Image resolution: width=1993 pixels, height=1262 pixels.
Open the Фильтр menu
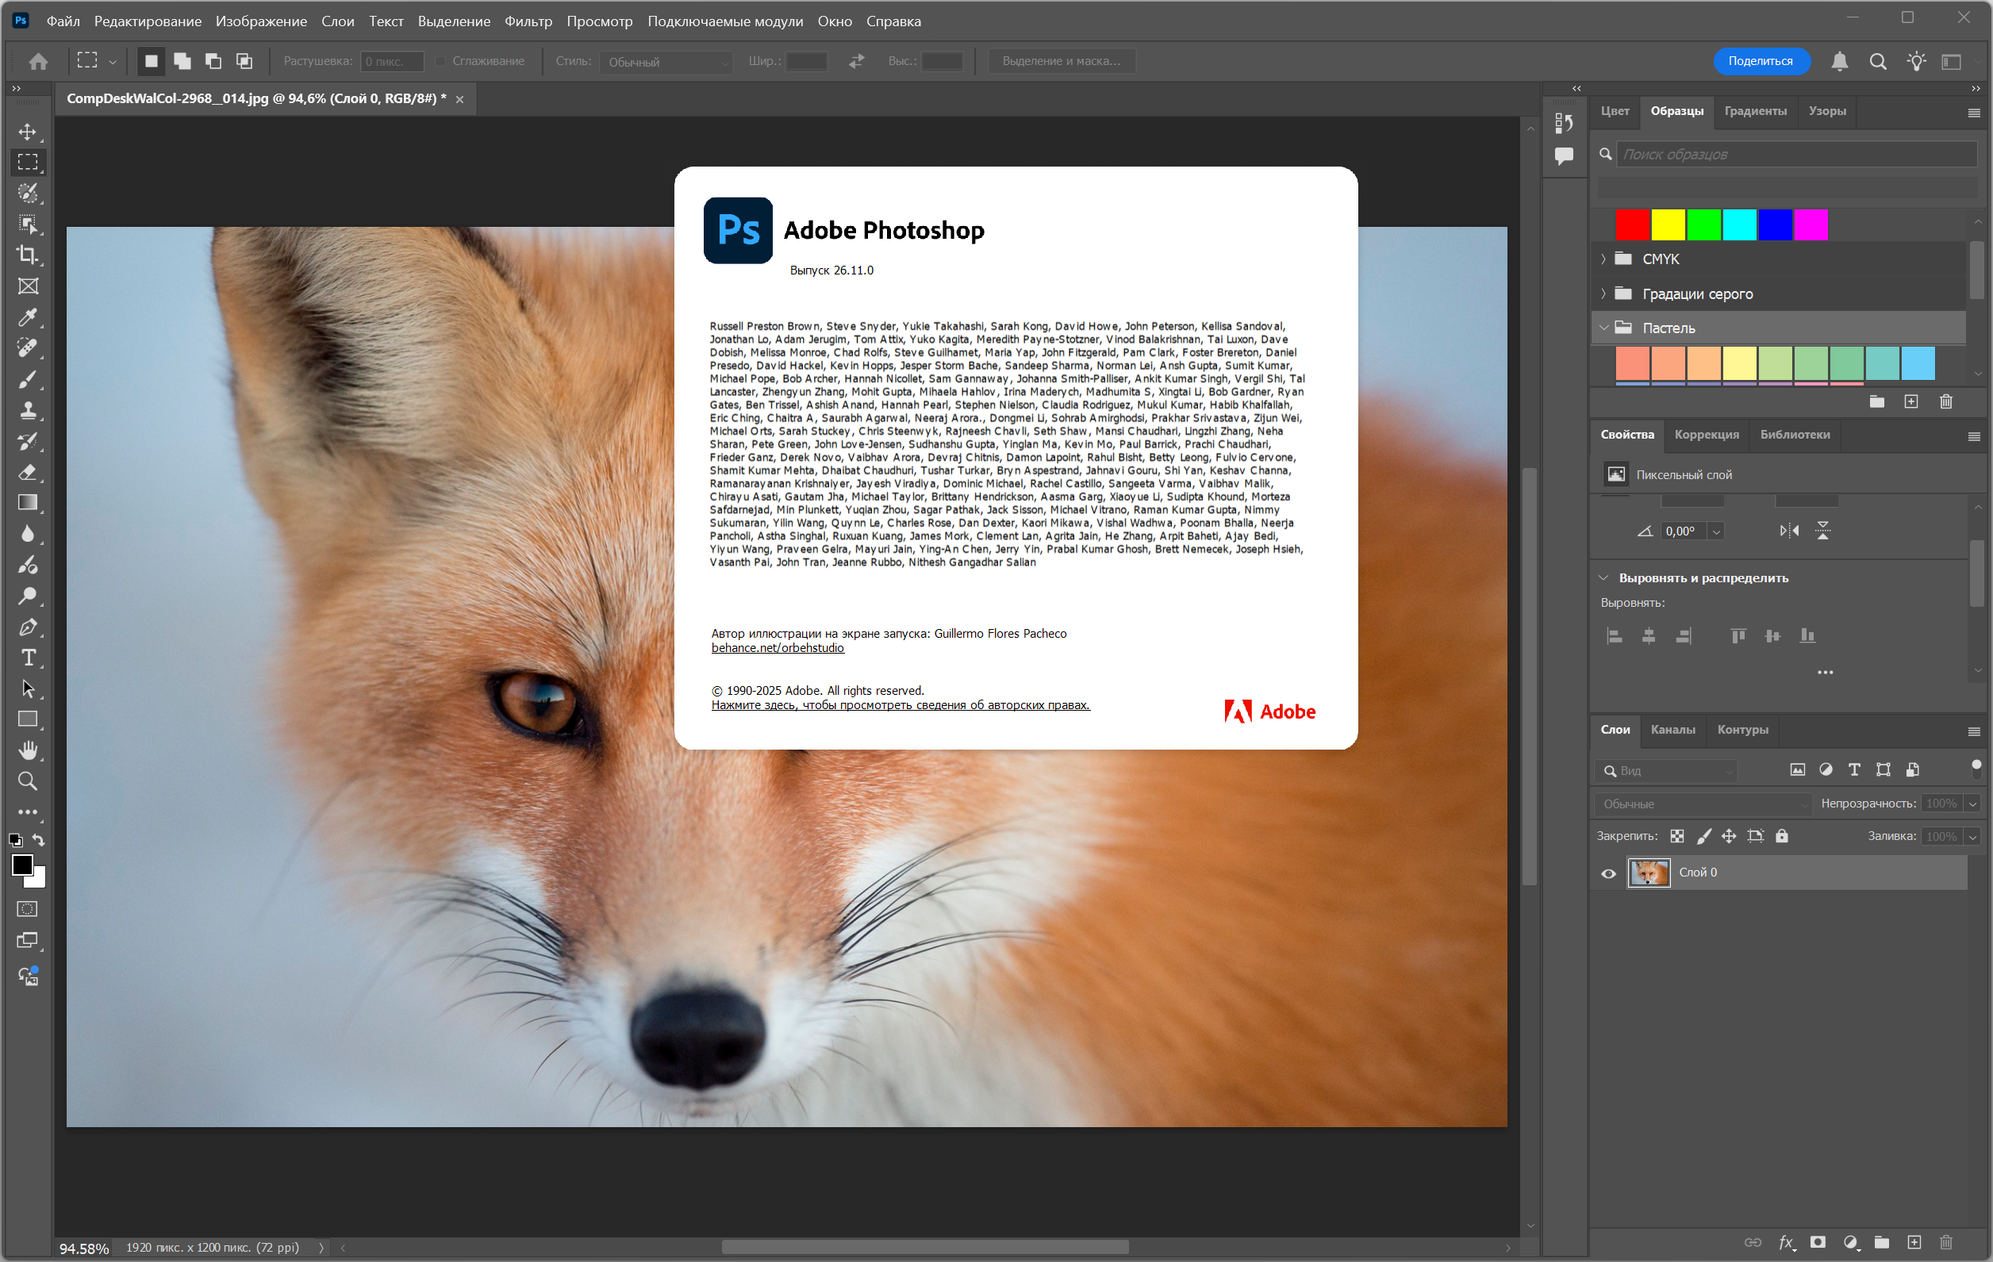click(528, 21)
